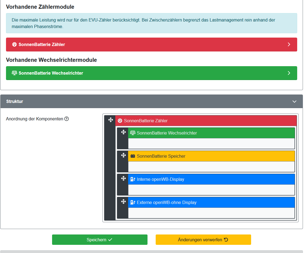Select SonnenBatterie Zähler in structure tree
This screenshot has width=304, height=253.
(x=206, y=121)
